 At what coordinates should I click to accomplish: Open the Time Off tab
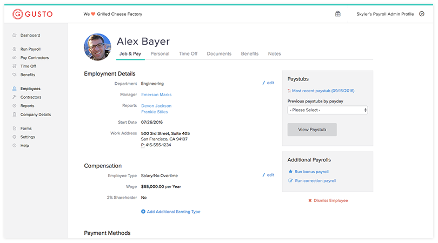pyautogui.click(x=188, y=54)
